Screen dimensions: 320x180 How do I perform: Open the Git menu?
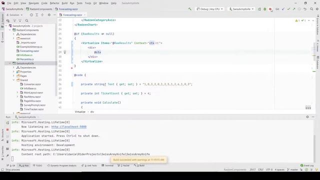tap(95, 3)
